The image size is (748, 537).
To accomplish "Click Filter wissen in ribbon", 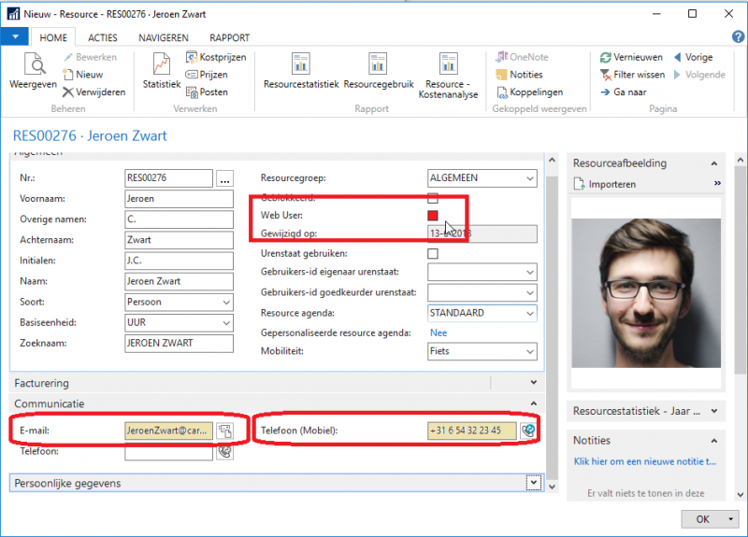I will (x=632, y=75).
